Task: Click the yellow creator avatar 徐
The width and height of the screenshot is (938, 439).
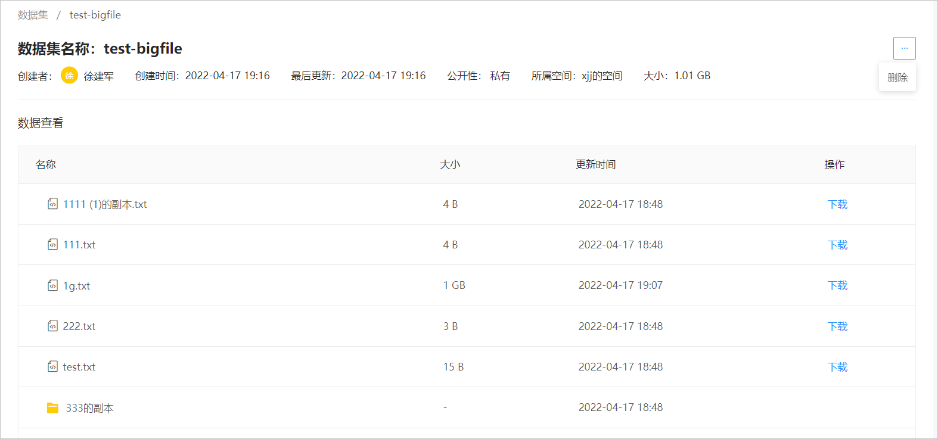Action: coord(70,76)
